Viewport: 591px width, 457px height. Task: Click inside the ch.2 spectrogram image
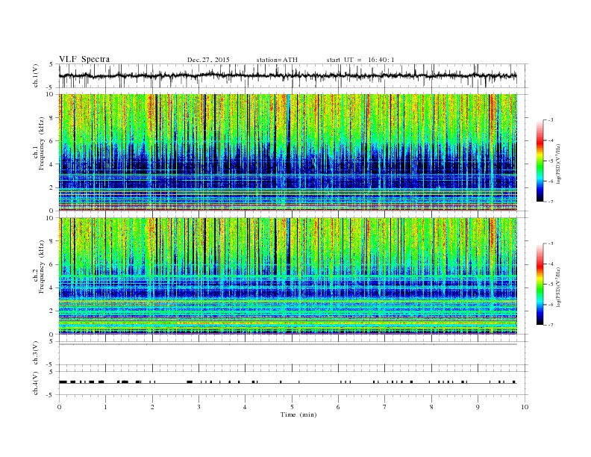tap(287, 276)
